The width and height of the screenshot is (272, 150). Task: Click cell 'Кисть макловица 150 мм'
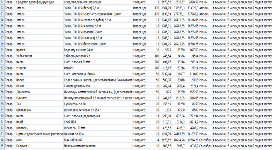(x=98, y=74)
